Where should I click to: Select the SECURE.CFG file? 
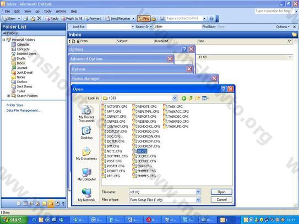(x=144, y=161)
